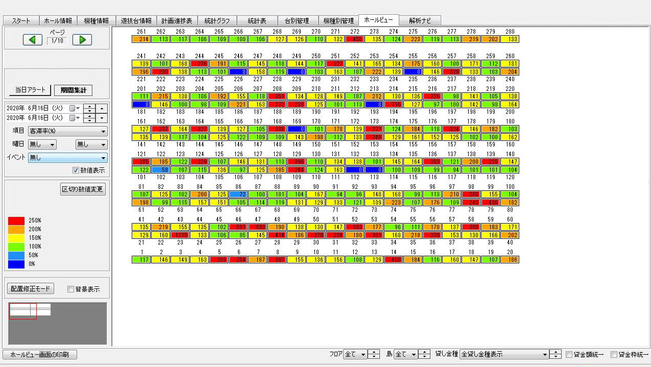
Task: Click the small up arrow beside start date
Action: click(x=102, y=108)
